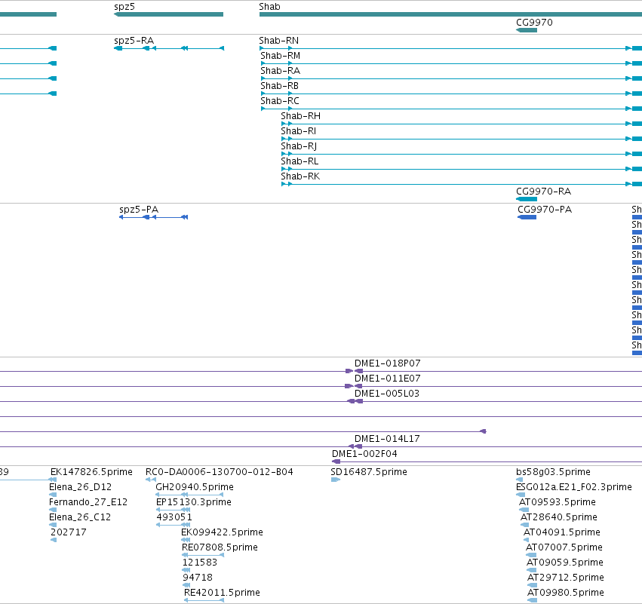Select EST 493051
This screenshot has height=604, width=642.
pos(174,517)
